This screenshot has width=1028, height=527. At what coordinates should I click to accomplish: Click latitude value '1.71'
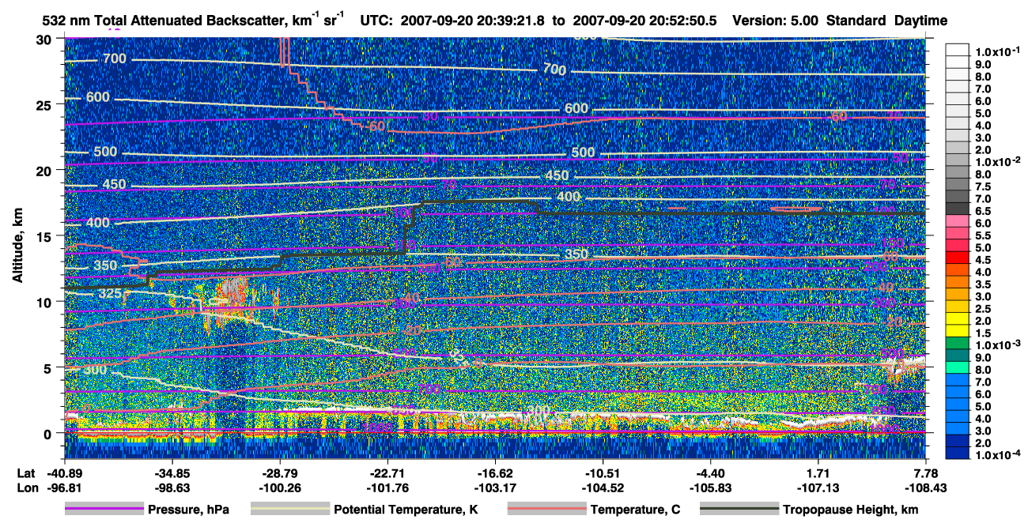(x=818, y=472)
